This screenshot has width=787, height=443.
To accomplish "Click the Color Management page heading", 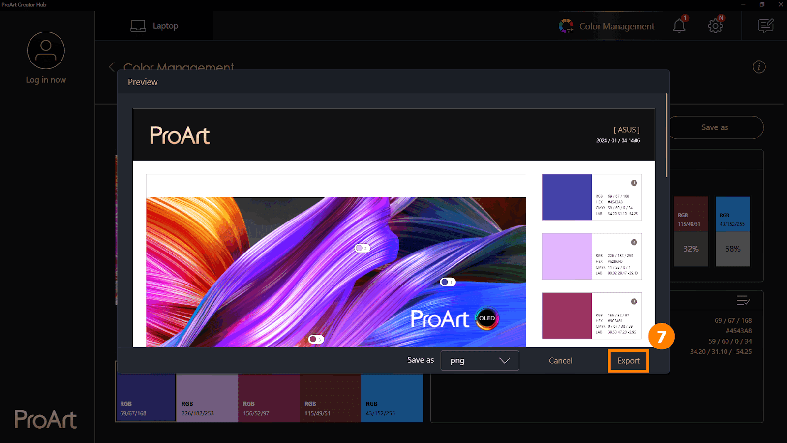I will pyautogui.click(x=179, y=67).
